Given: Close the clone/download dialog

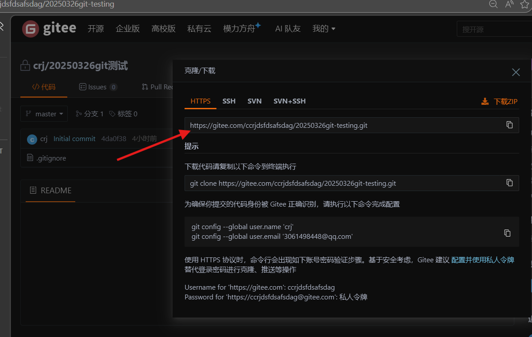Looking at the screenshot, I should [516, 72].
